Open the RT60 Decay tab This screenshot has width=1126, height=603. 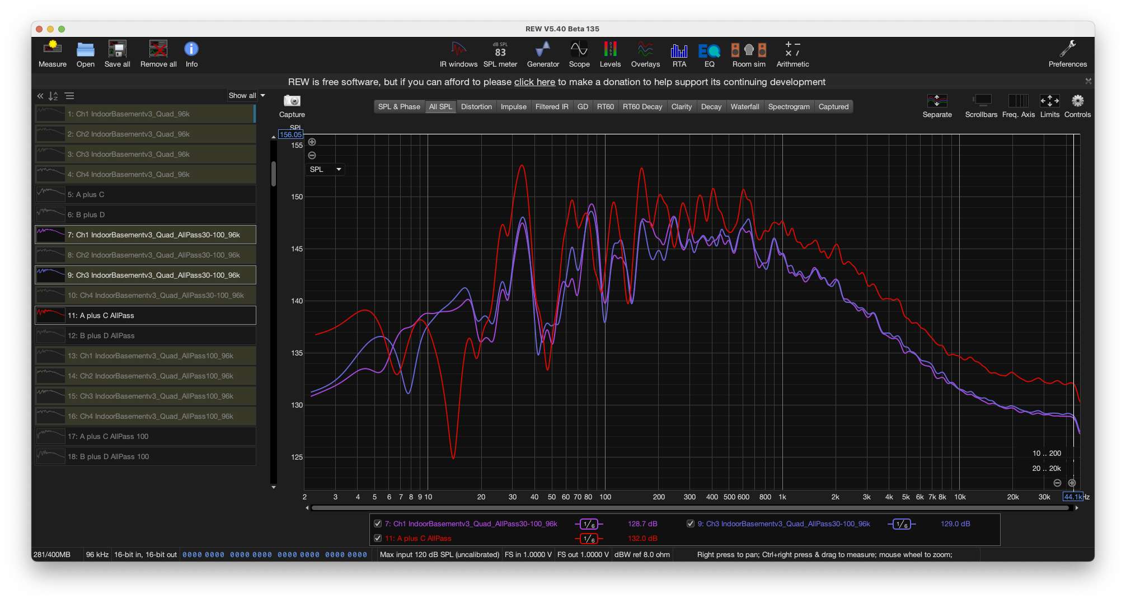(x=642, y=106)
